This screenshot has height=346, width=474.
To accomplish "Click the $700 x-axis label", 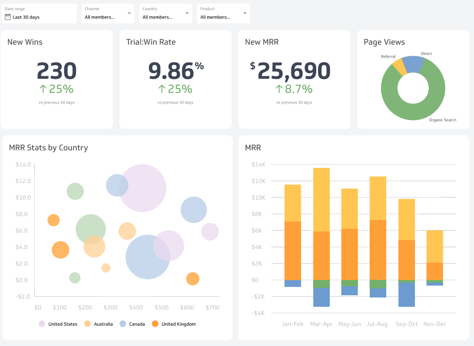I will 213,307.
